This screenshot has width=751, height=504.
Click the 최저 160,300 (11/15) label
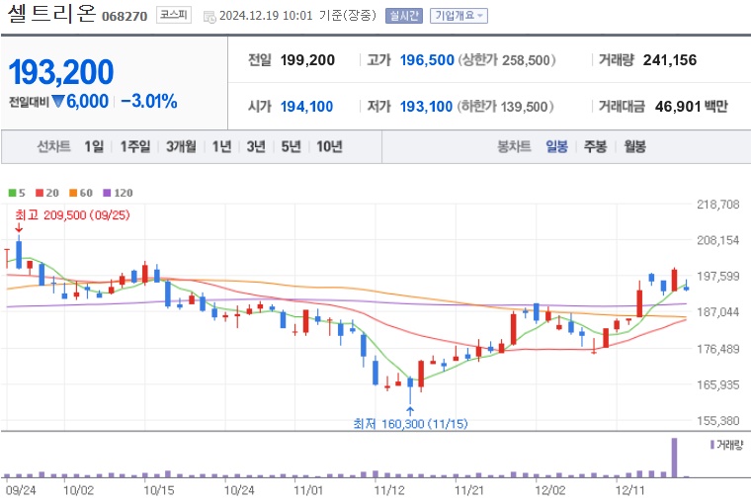(410, 424)
